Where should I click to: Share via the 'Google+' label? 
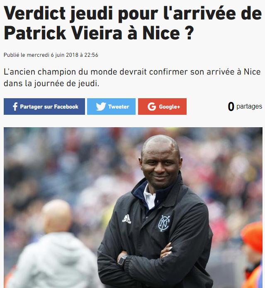170,106
